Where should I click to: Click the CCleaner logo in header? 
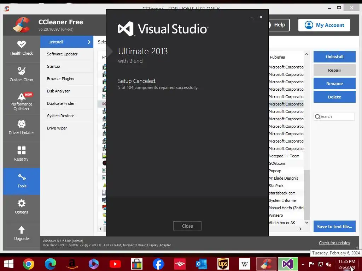click(22, 25)
